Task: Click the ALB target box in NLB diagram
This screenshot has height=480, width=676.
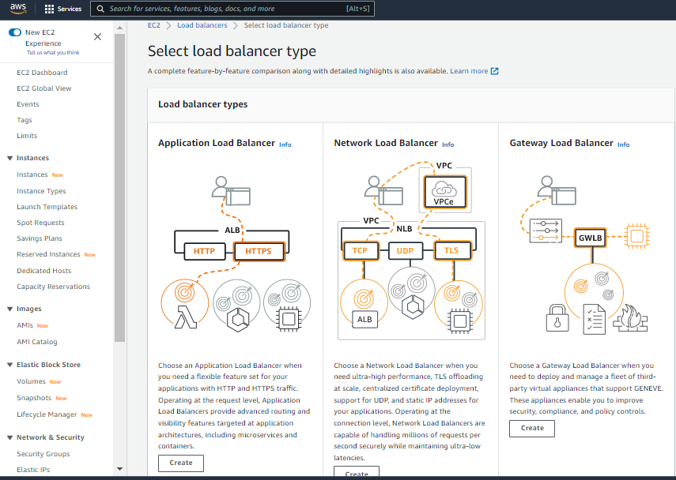Action: click(x=364, y=320)
